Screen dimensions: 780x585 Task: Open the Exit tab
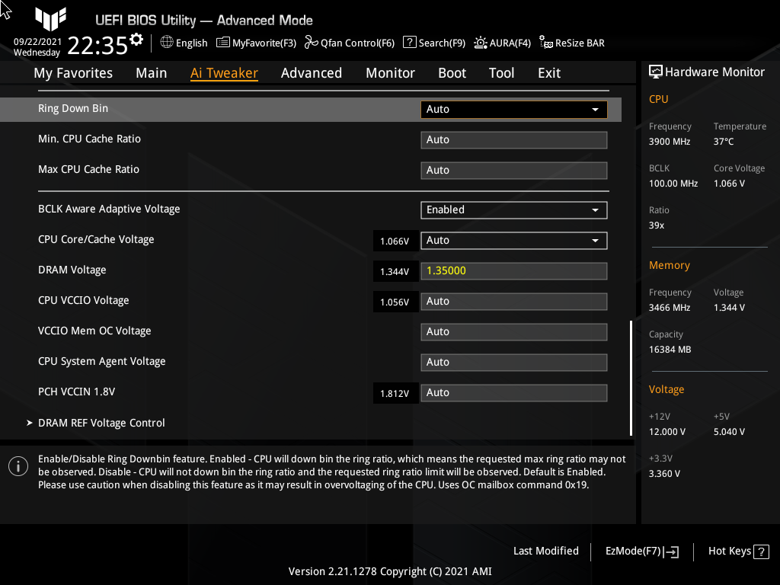point(549,73)
